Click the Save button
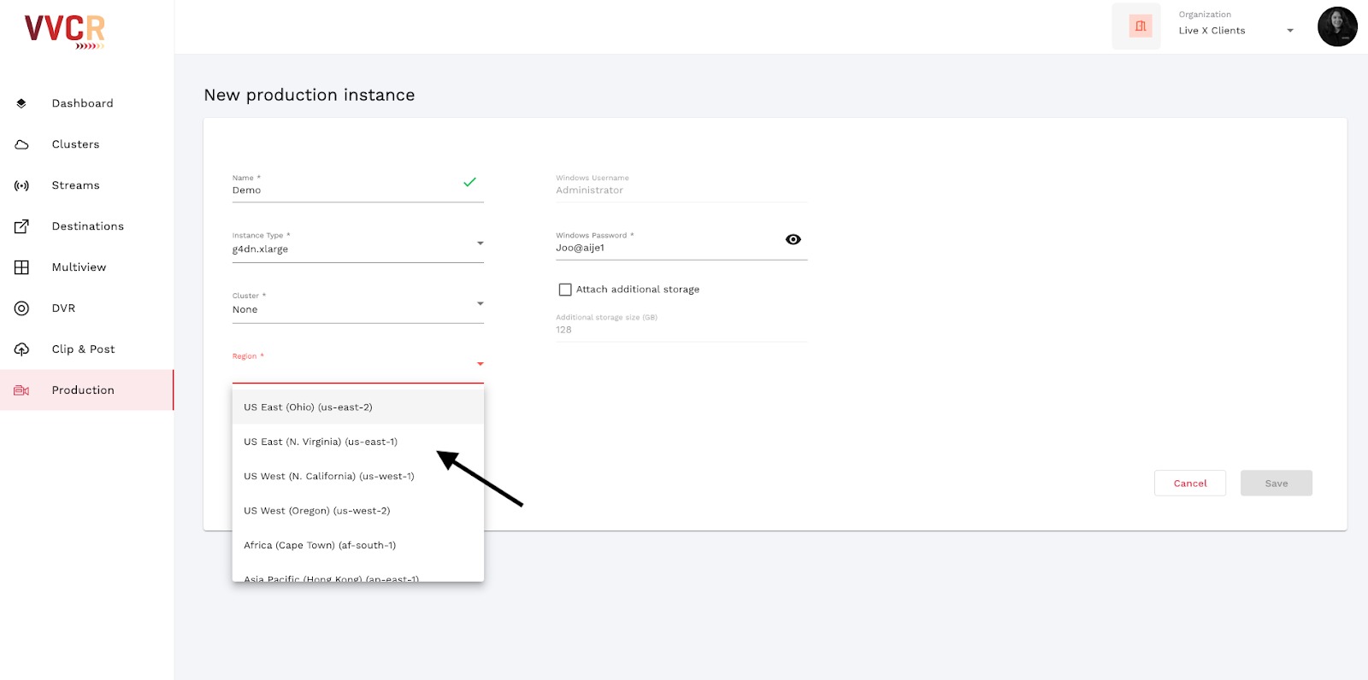 click(1277, 483)
